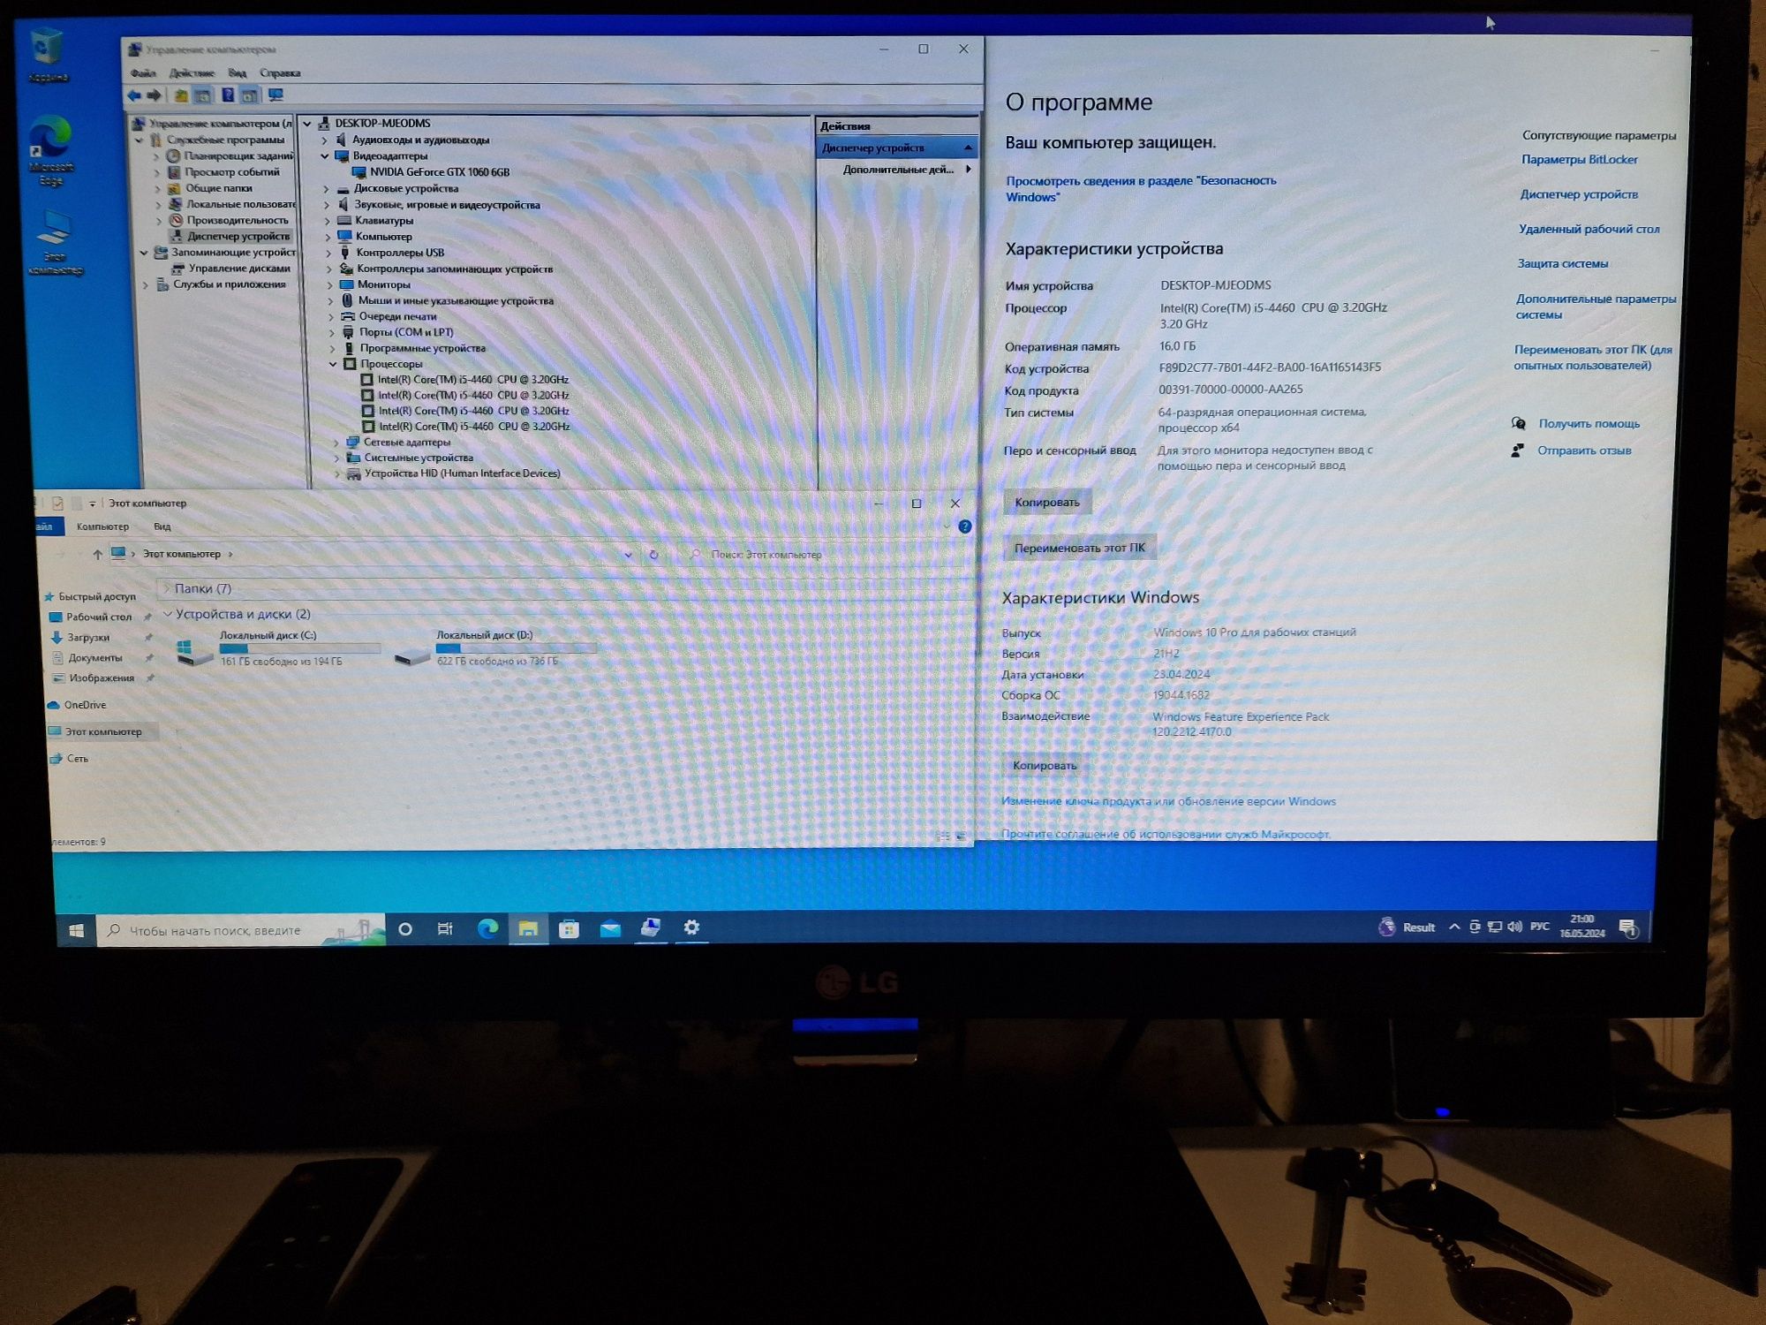Click Копировать under device specifications

click(x=1047, y=503)
